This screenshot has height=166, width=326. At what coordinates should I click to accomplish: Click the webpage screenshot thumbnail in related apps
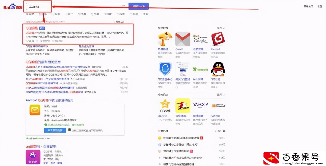click(183, 69)
